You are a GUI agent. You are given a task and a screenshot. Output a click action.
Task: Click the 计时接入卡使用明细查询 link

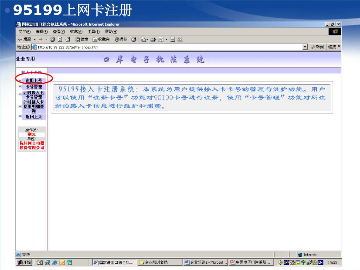tap(33, 107)
